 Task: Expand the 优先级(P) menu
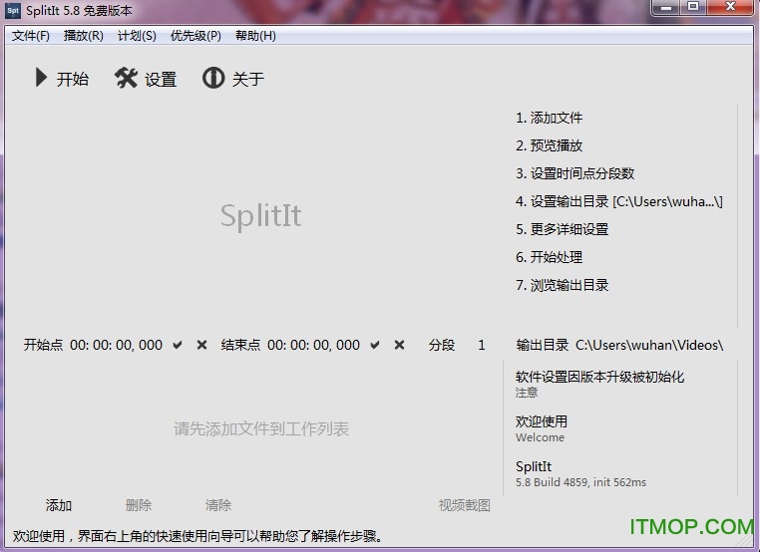click(x=195, y=36)
